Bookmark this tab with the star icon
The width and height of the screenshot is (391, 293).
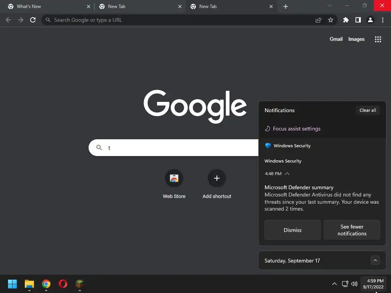[331, 20]
